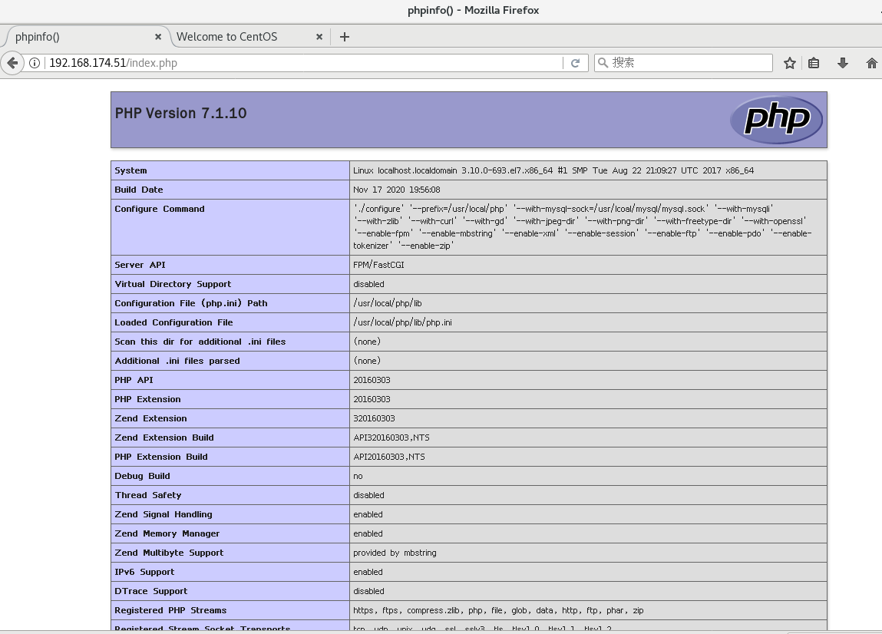882x634 pixels.
Task: Select Zend Extension value 320160303
Action: 374,418
